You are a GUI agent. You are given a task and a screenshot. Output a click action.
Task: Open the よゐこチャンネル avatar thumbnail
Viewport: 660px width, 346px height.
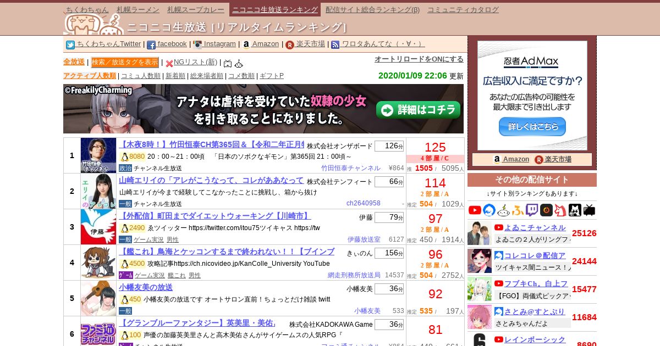point(480,233)
